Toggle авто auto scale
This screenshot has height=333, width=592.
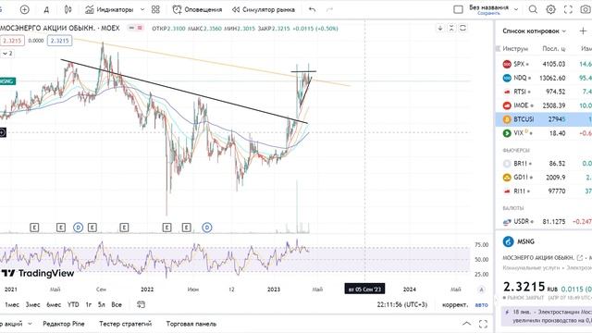[481, 304]
